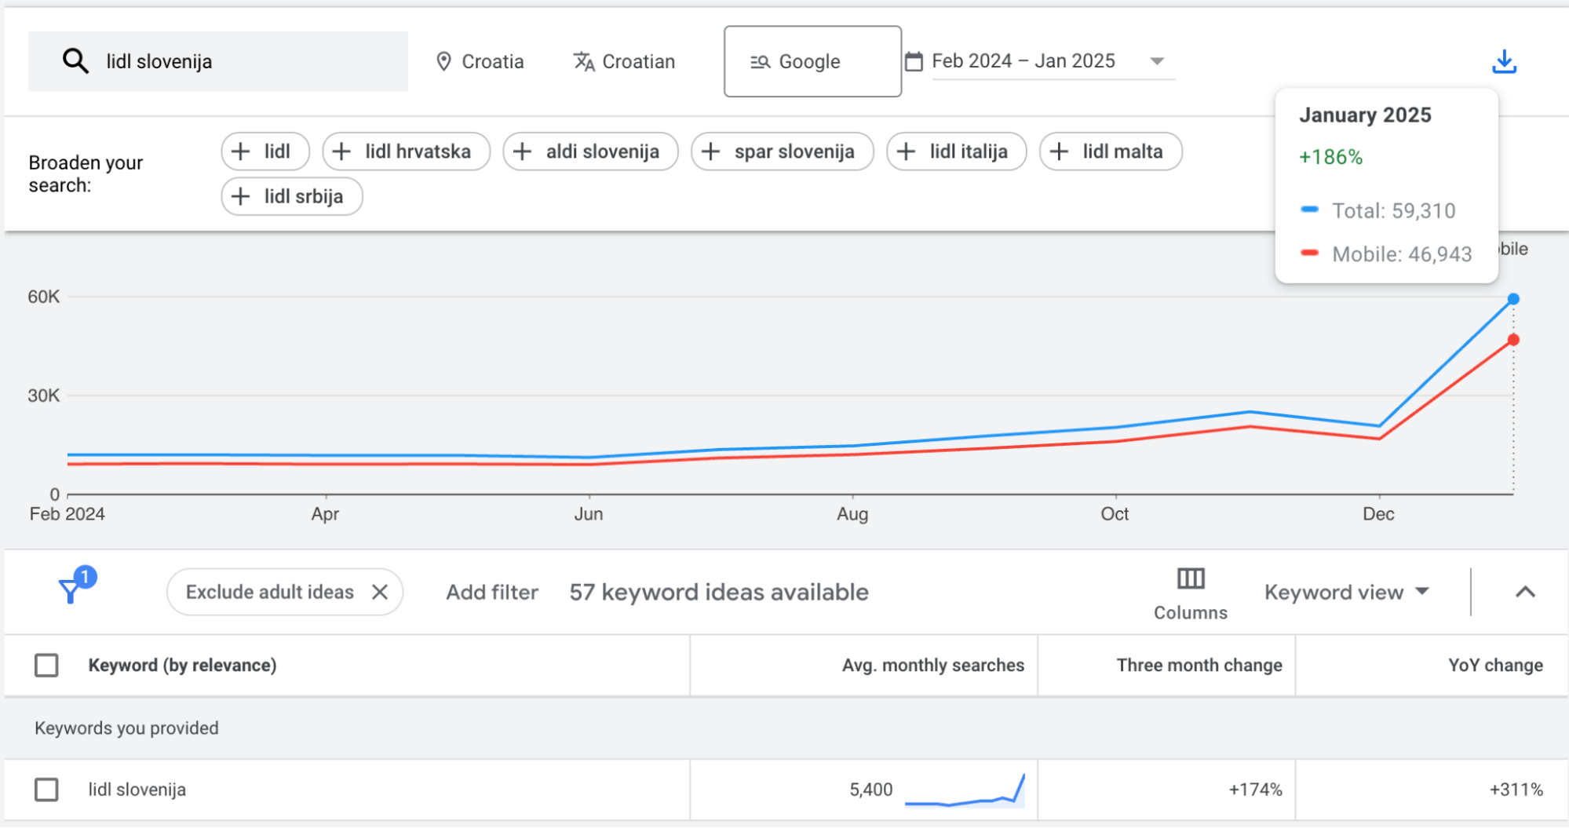1569x828 pixels.
Task: Open the Croatian language setting
Action: pyautogui.click(x=624, y=61)
